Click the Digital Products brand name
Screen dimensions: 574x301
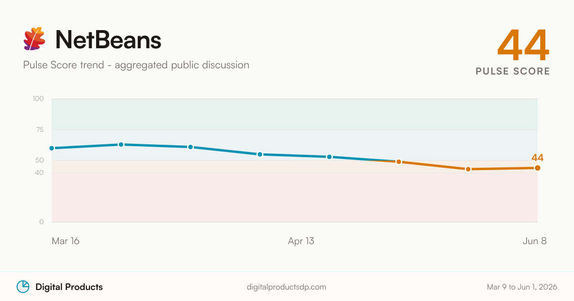[69, 287]
